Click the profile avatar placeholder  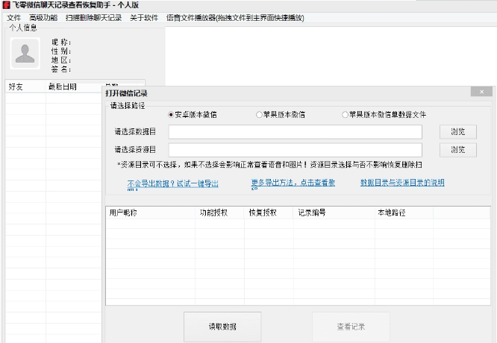point(25,53)
